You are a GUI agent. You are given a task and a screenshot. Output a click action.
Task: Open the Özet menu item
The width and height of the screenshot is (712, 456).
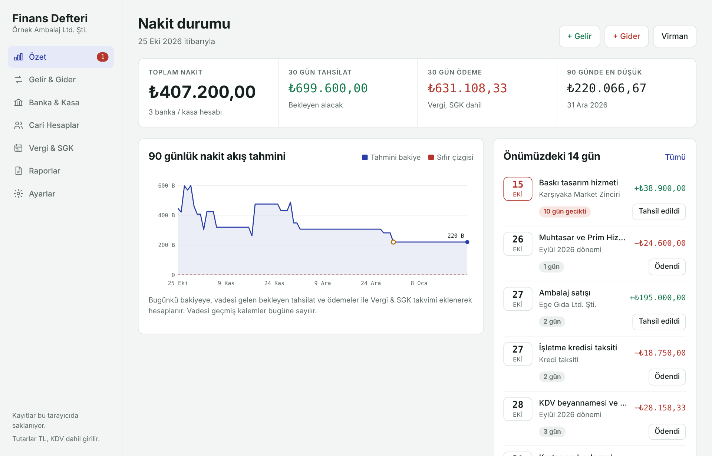(x=61, y=57)
